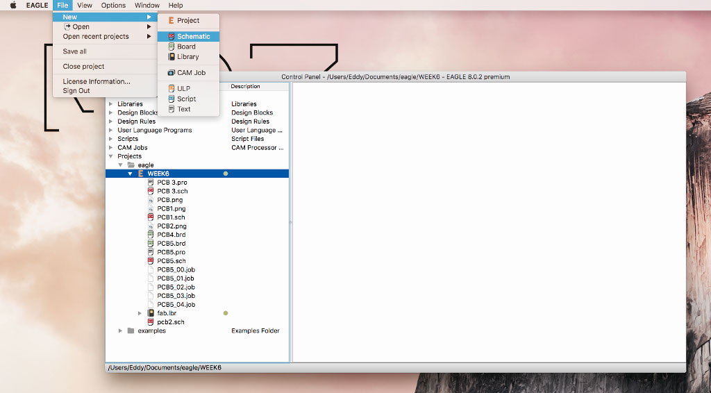The image size is (711, 393).
Task: Open the Window menu
Action: tap(147, 5)
